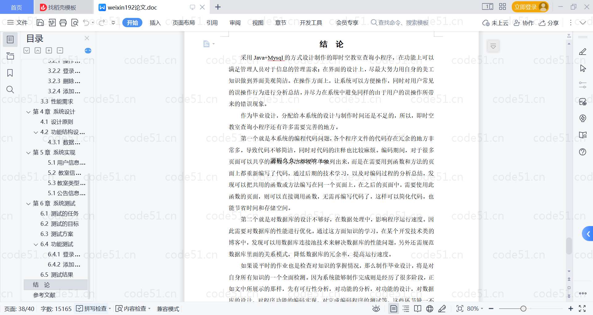Click the Print icon in toolbar
The width and height of the screenshot is (593, 315).
tap(63, 23)
